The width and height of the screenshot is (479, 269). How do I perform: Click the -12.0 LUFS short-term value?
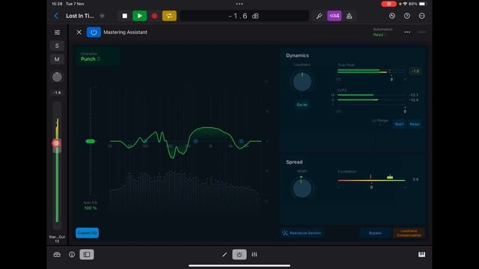pos(414,100)
